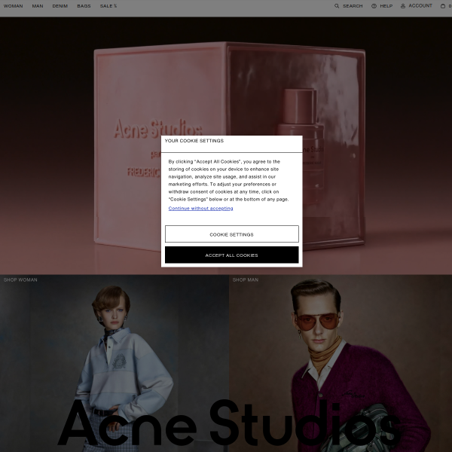
Task: Click the SEARCH label in header
Action: pos(353,6)
